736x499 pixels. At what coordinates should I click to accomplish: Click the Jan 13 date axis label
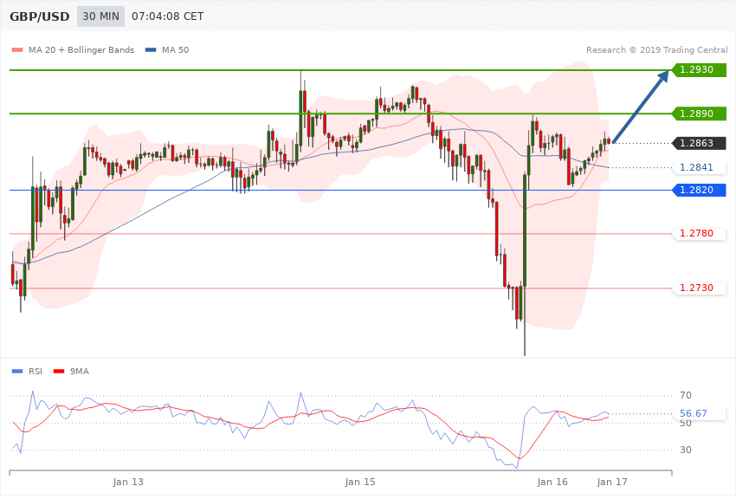click(128, 482)
